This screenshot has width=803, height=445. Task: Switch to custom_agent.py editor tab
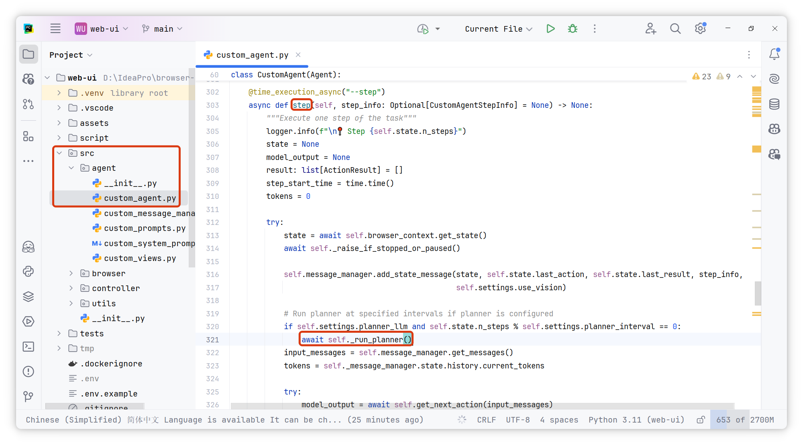[252, 55]
